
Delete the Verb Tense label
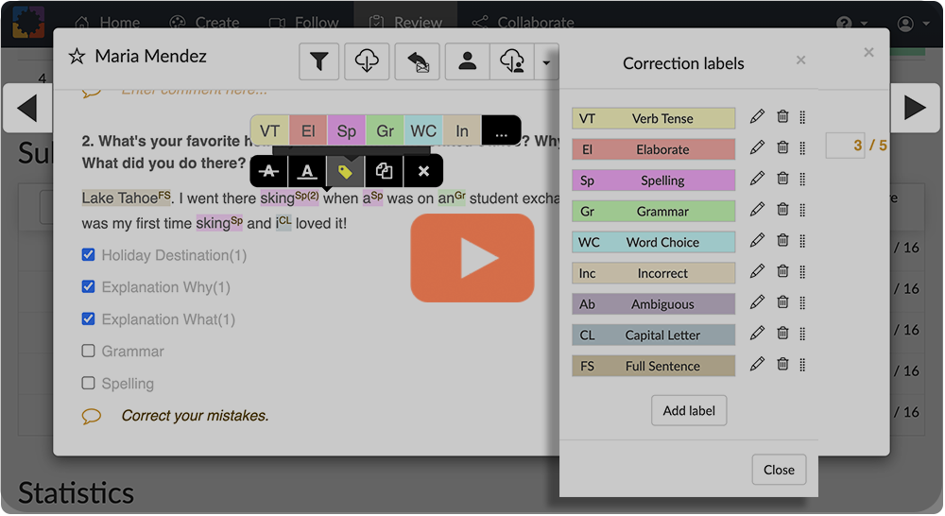(x=782, y=116)
